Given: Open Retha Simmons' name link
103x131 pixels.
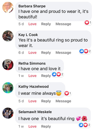Looking at the screenshot, I should 32,63.
